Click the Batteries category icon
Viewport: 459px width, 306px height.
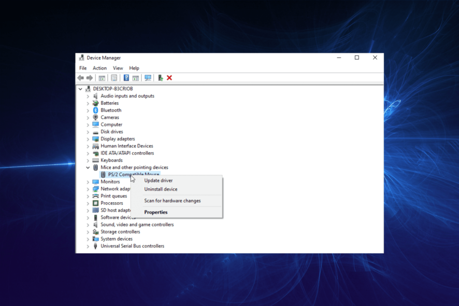click(x=95, y=103)
